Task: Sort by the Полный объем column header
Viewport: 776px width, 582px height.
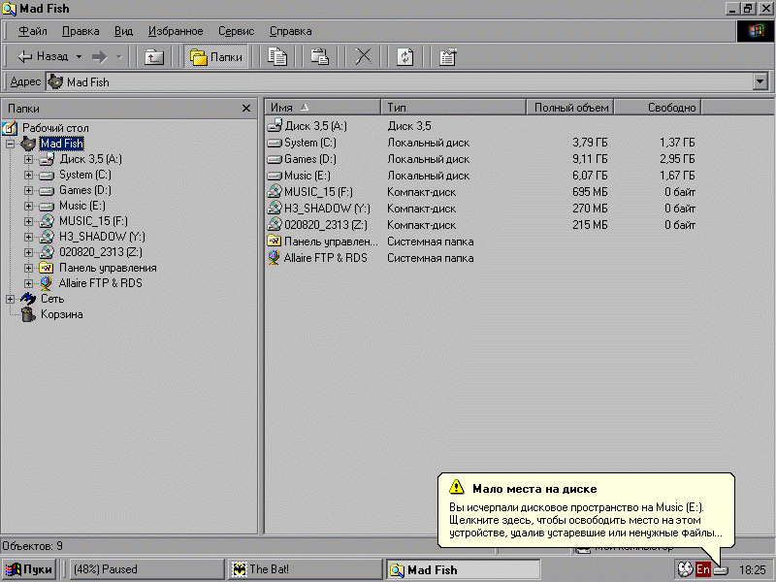Action: 570,108
